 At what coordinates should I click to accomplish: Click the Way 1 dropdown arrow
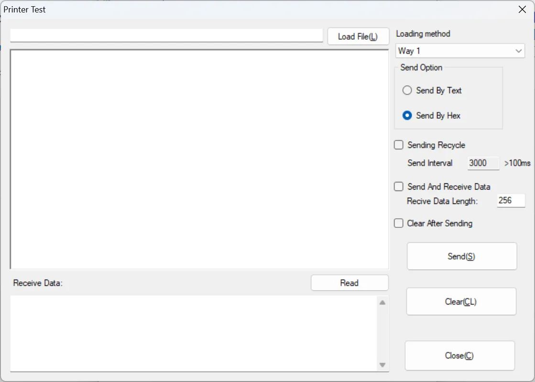(x=519, y=51)
